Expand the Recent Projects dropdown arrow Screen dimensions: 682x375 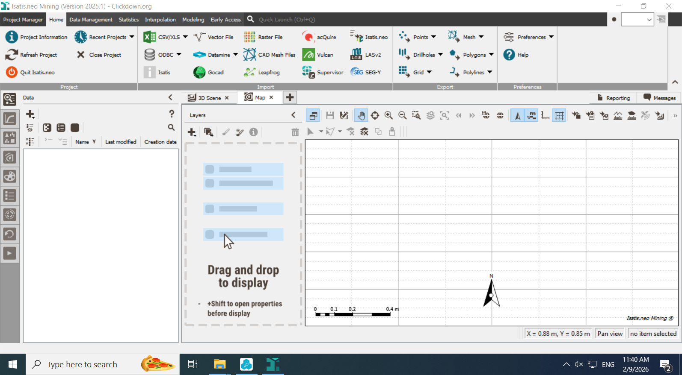(132, 37)
